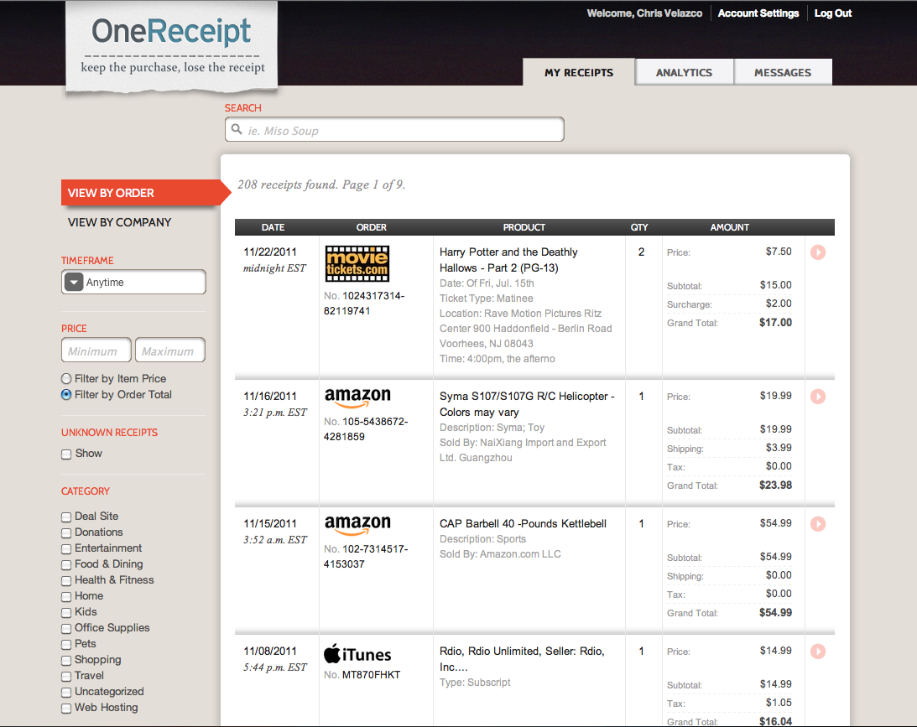Image resolution: width=917 pixels, height=727 pixels.
Task: Check the Food & Dining category
Action: pyautogui.click(x=66, y=564)
